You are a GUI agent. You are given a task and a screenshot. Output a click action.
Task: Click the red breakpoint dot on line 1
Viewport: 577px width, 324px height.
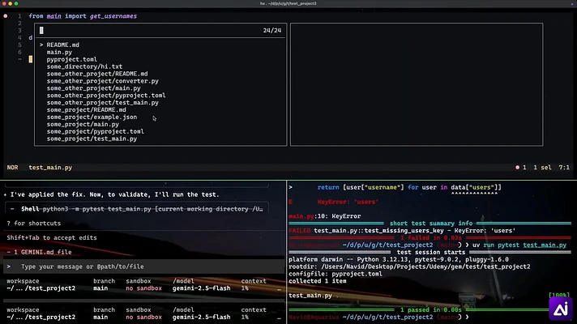[6, 16]
